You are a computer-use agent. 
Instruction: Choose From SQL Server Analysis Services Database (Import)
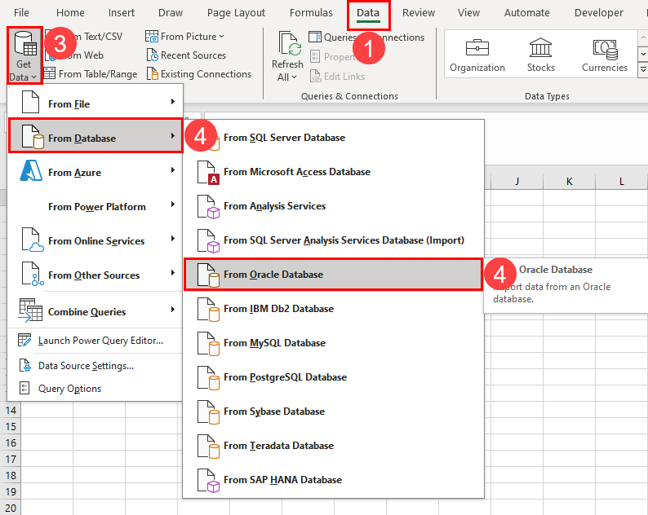point(334,240)
